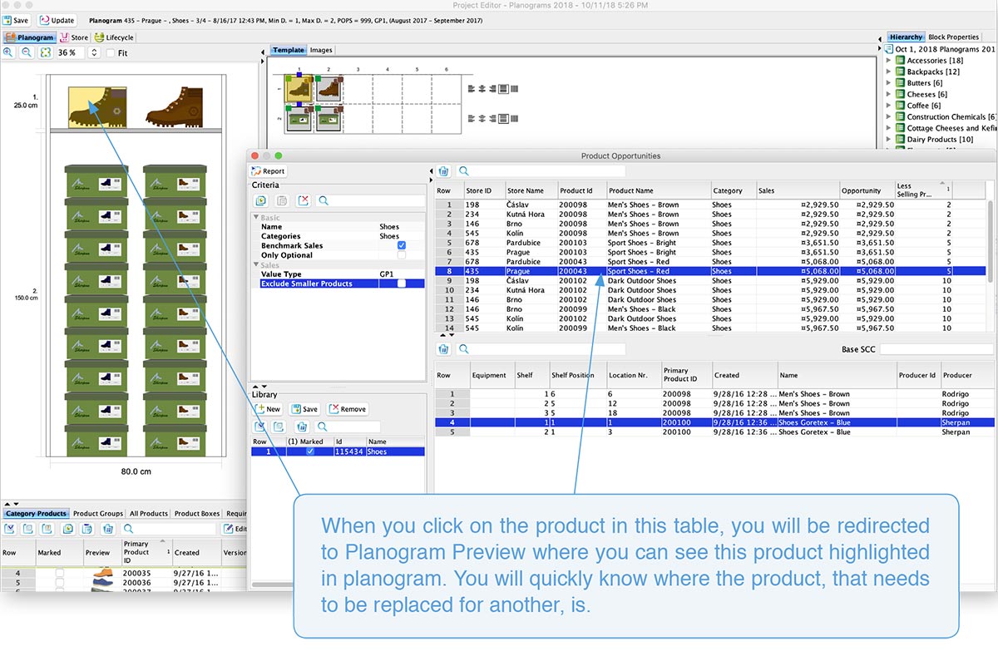This screenshot has width=998, height=651.
Task: Enable the Only Optional checkbox
Action: coord(402,256)
